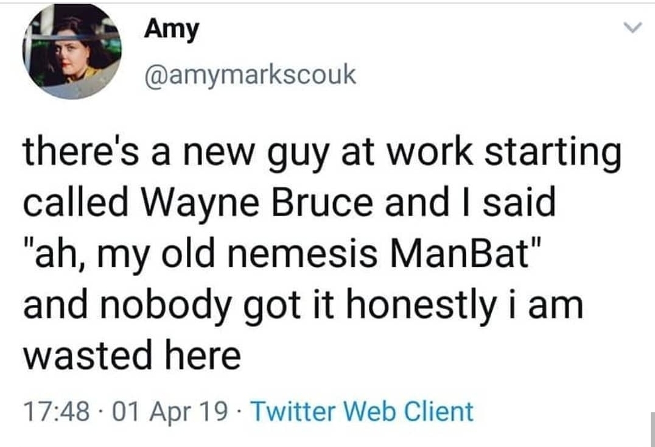Click the word ManBat in the tweet

point(466,254)
